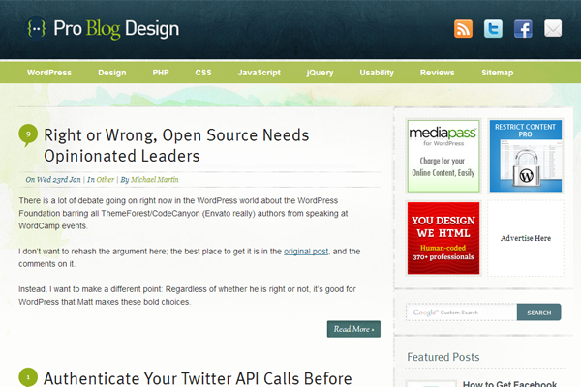The image size is (581, 387).
Task: Open the Other category link
Action: [106, 180]
